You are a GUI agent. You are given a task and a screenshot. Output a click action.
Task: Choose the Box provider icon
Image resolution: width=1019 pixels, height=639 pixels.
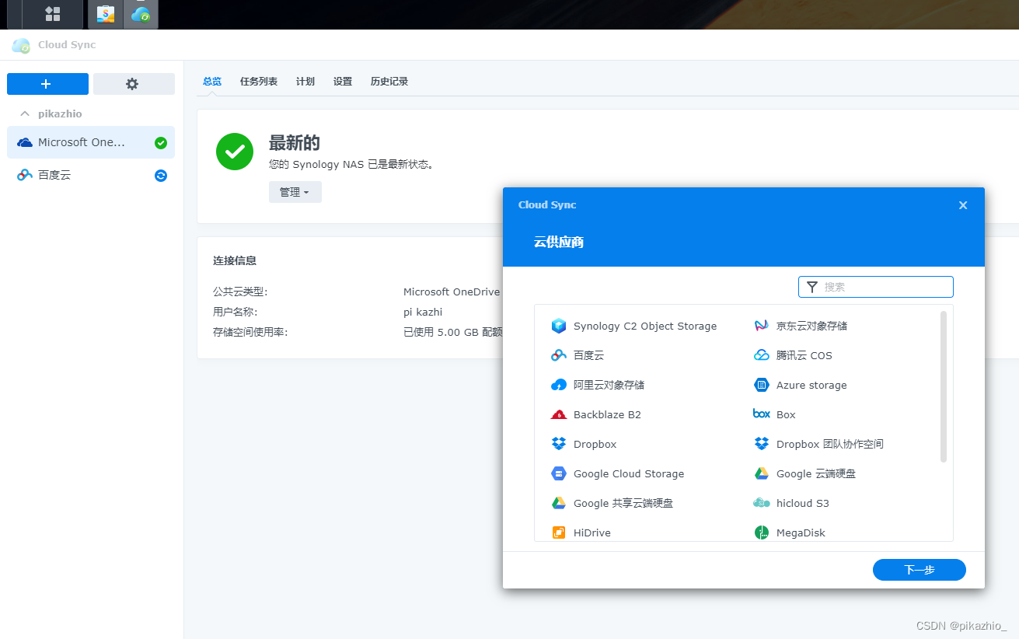click(762, 414)
